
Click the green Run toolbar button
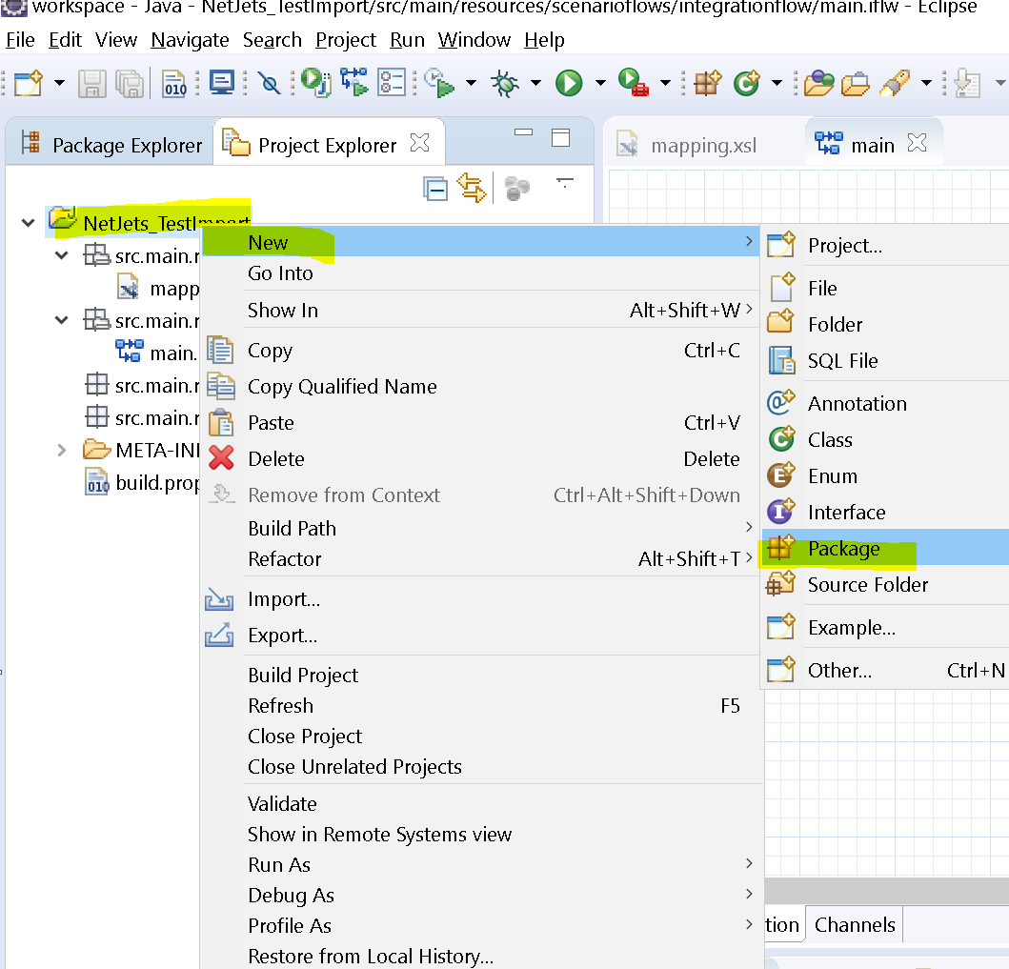pos(569,83)
